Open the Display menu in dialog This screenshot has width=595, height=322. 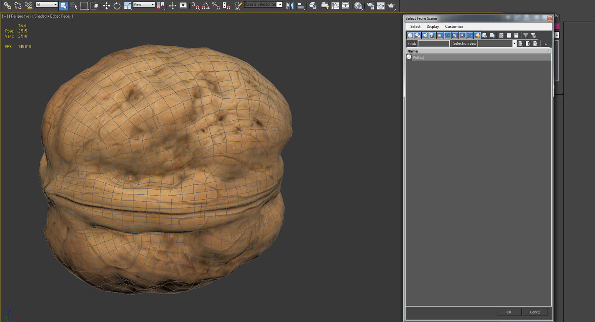[x=433, y=27]
